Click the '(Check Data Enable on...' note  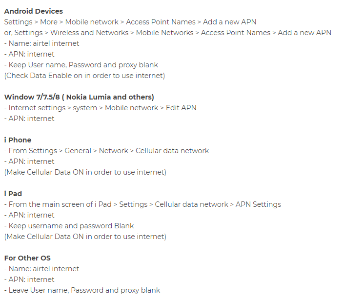tap(85, 76)
